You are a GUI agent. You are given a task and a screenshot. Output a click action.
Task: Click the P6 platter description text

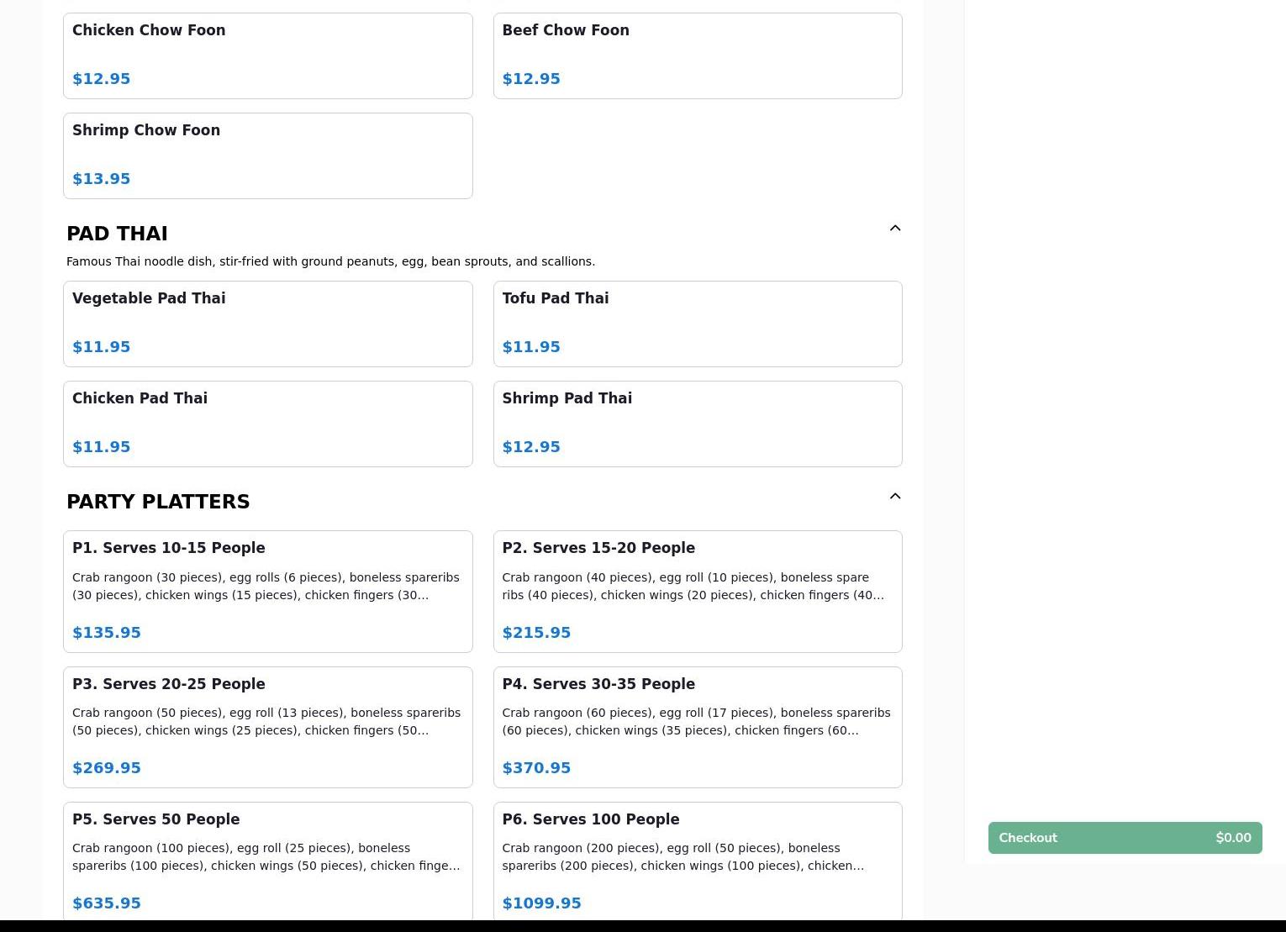coord(683,856)
